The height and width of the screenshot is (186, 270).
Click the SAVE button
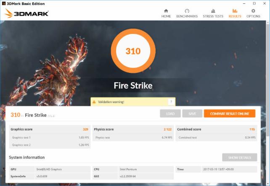coord(192,114)
